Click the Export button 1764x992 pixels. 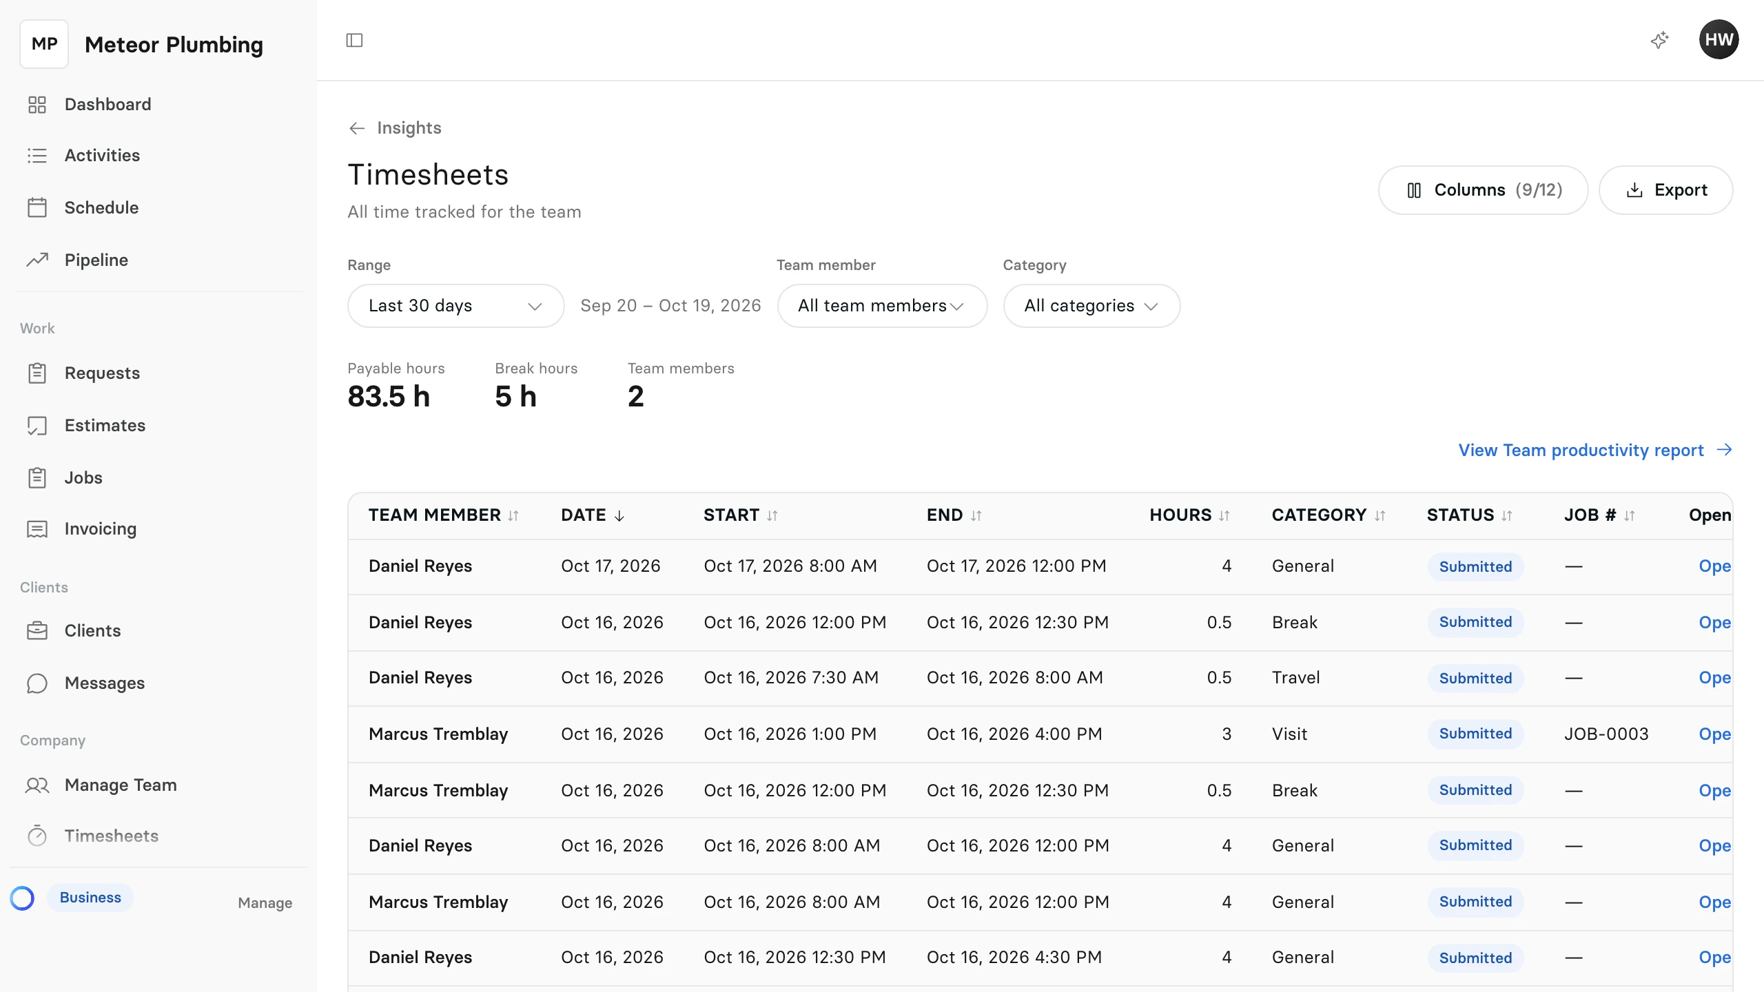(x=1666, y=190)
